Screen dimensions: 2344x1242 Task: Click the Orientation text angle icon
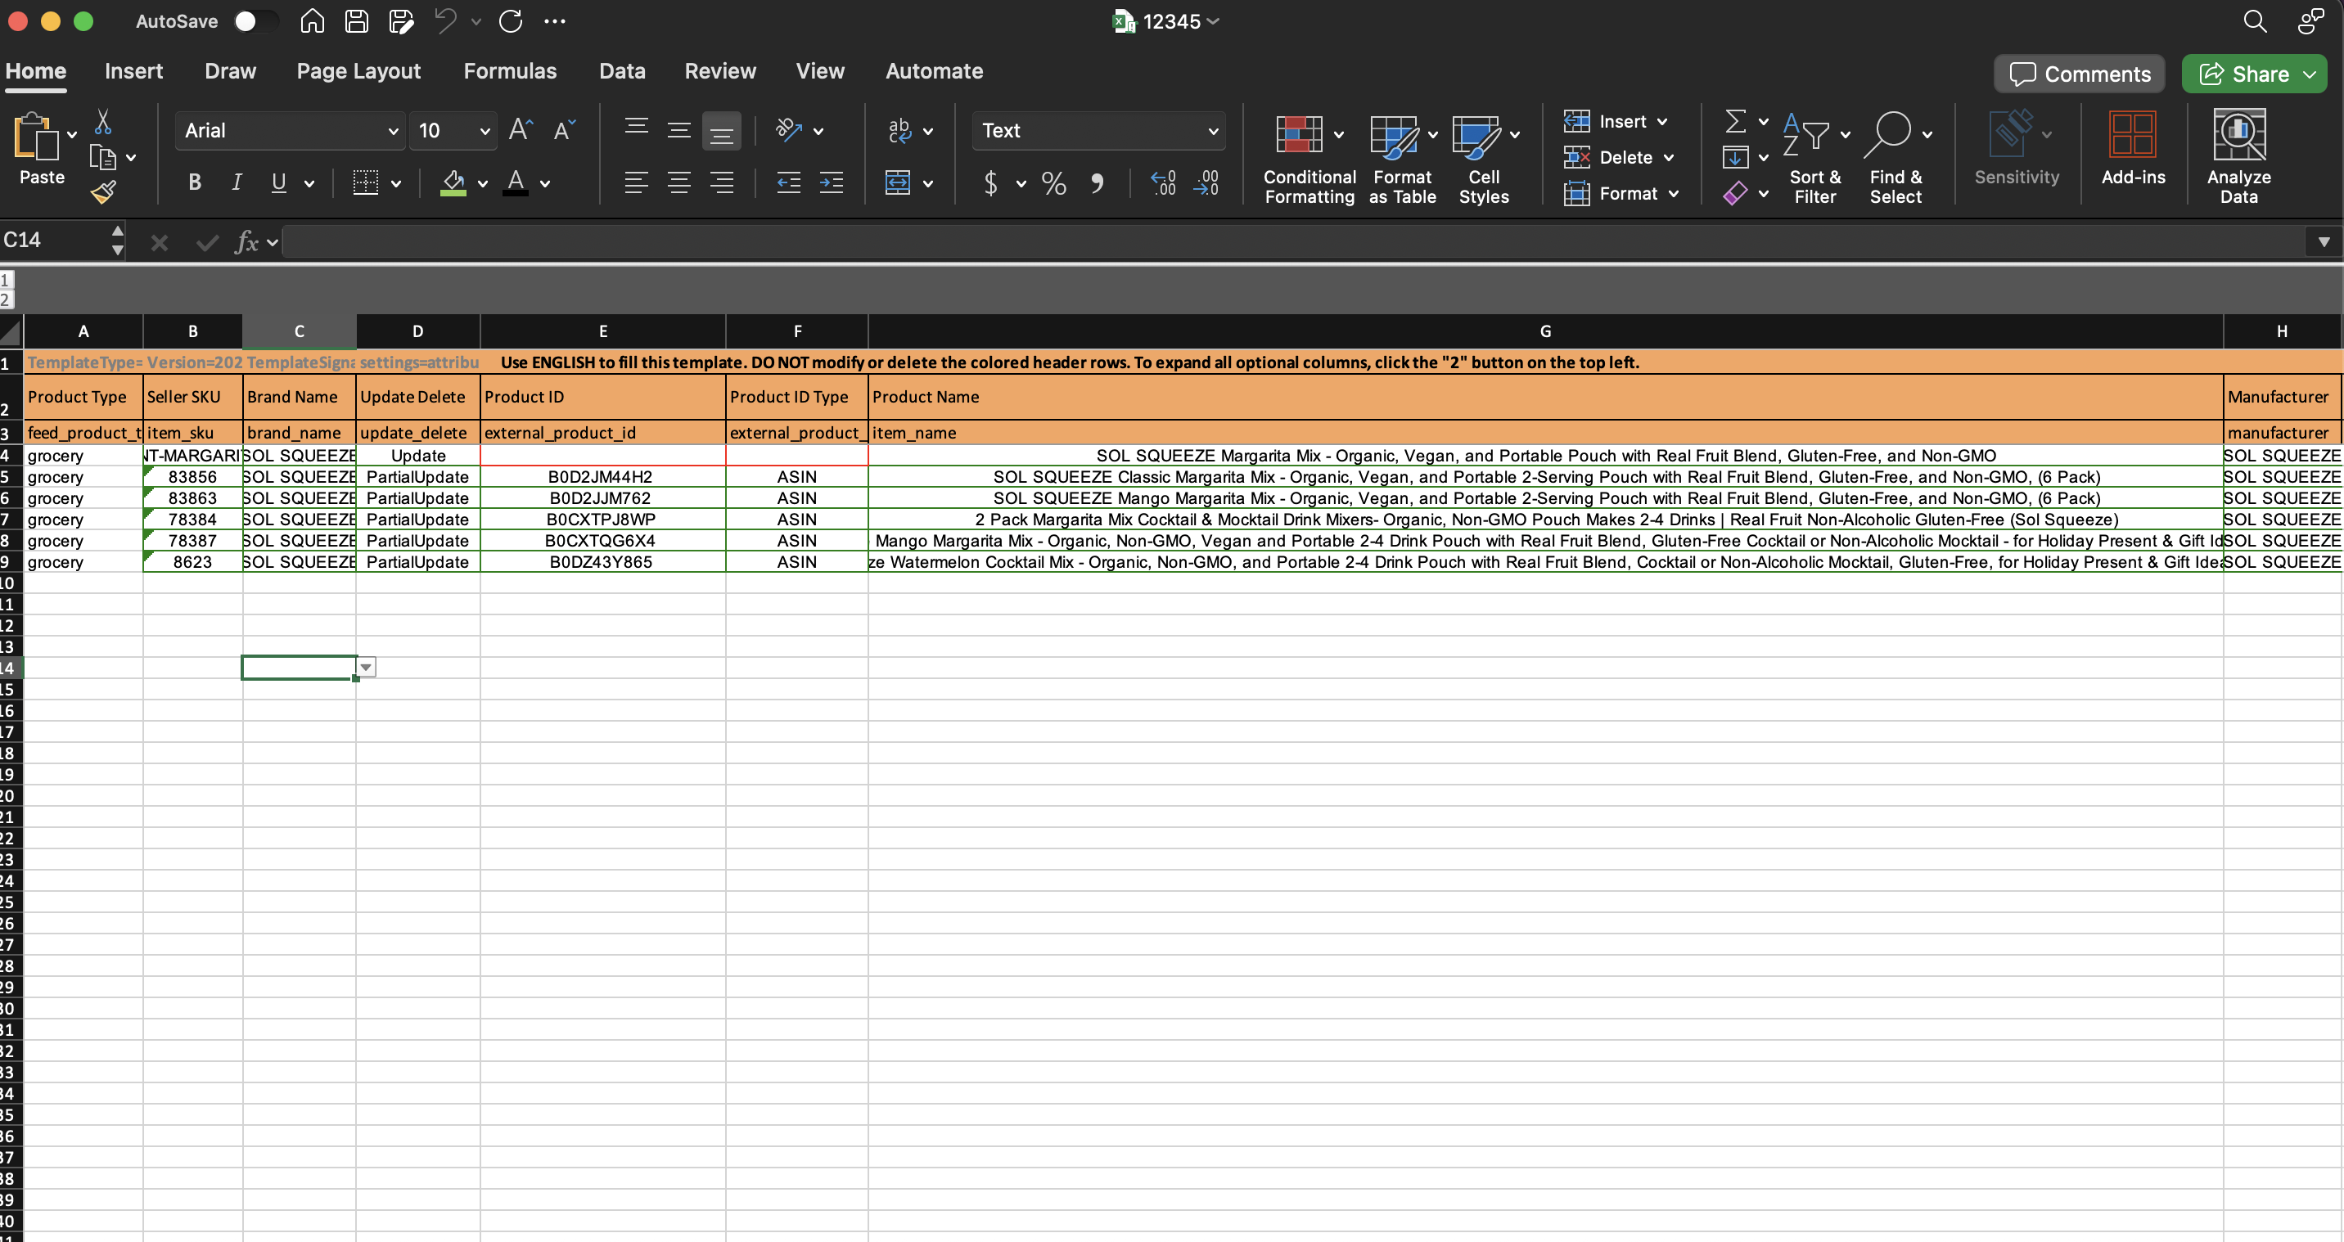(x=788, y=130)
